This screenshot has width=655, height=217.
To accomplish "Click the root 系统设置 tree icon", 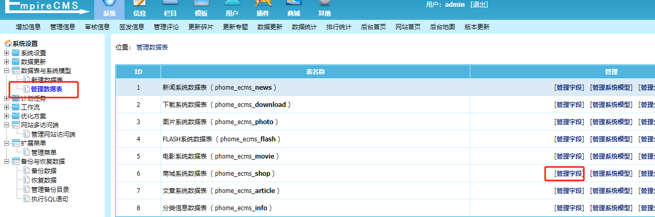I will 8,44.
